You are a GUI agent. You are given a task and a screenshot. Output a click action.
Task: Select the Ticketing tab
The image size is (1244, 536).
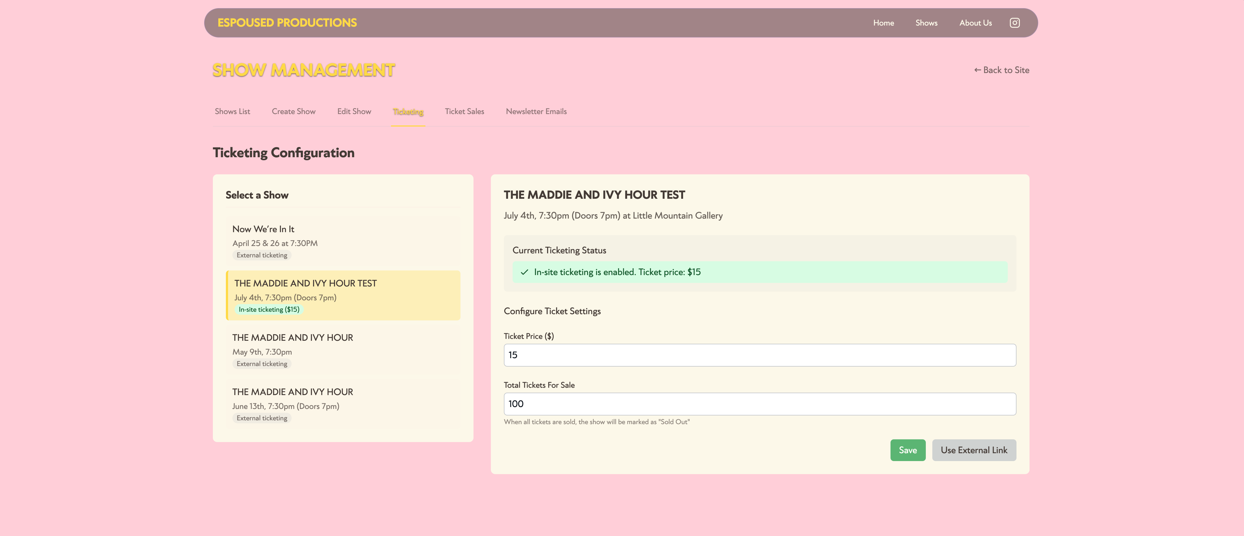408,111
